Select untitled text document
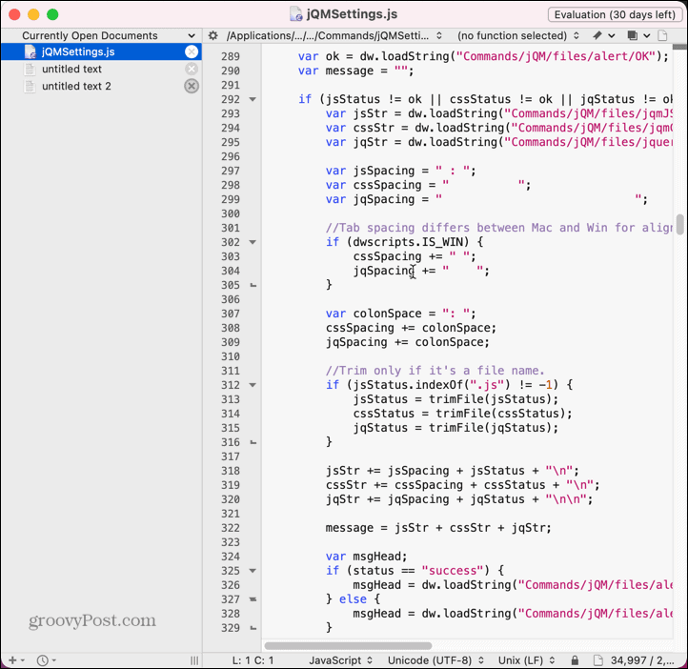 [71, 69]
